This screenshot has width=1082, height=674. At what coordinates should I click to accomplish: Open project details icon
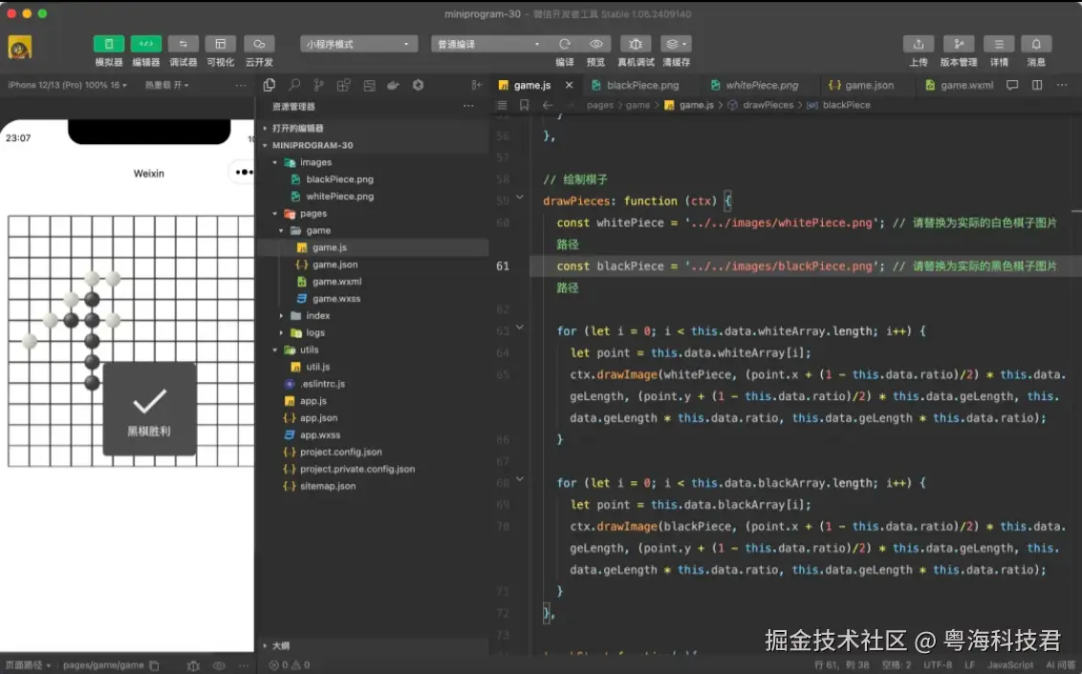pyautogui.click(x=999, y=44)
